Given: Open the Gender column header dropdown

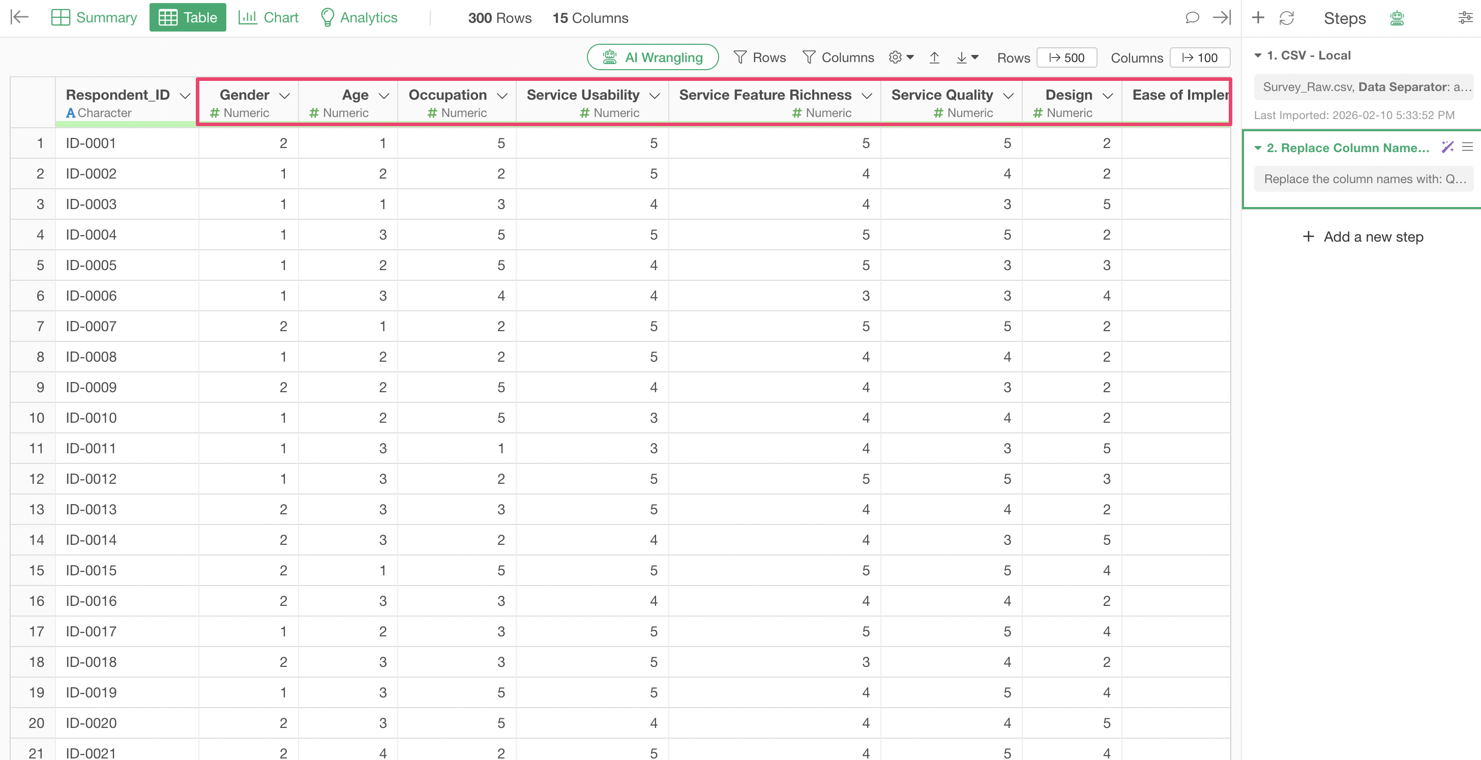Looking at the screenshot, I should point(285,96).
